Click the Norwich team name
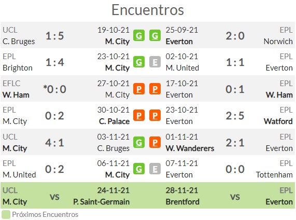296x220 pixels. point(278,42)
